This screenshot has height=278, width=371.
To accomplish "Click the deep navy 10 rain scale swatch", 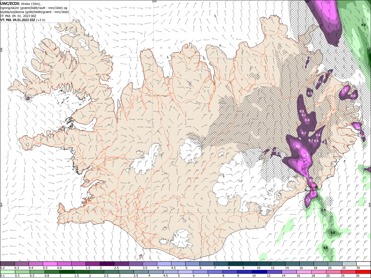I will 259,272.
